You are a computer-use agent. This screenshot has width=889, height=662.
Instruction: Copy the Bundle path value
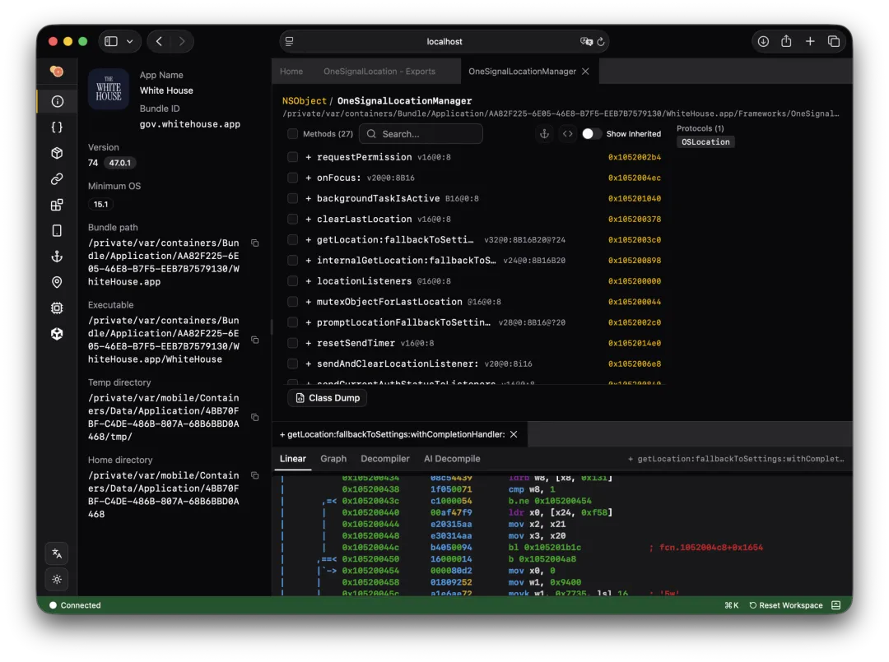pyautogui.click(x=255, y=243)
